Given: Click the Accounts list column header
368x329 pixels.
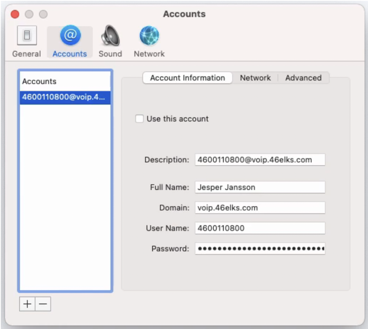Looking at the screenshot, I should tap(65, 81).
